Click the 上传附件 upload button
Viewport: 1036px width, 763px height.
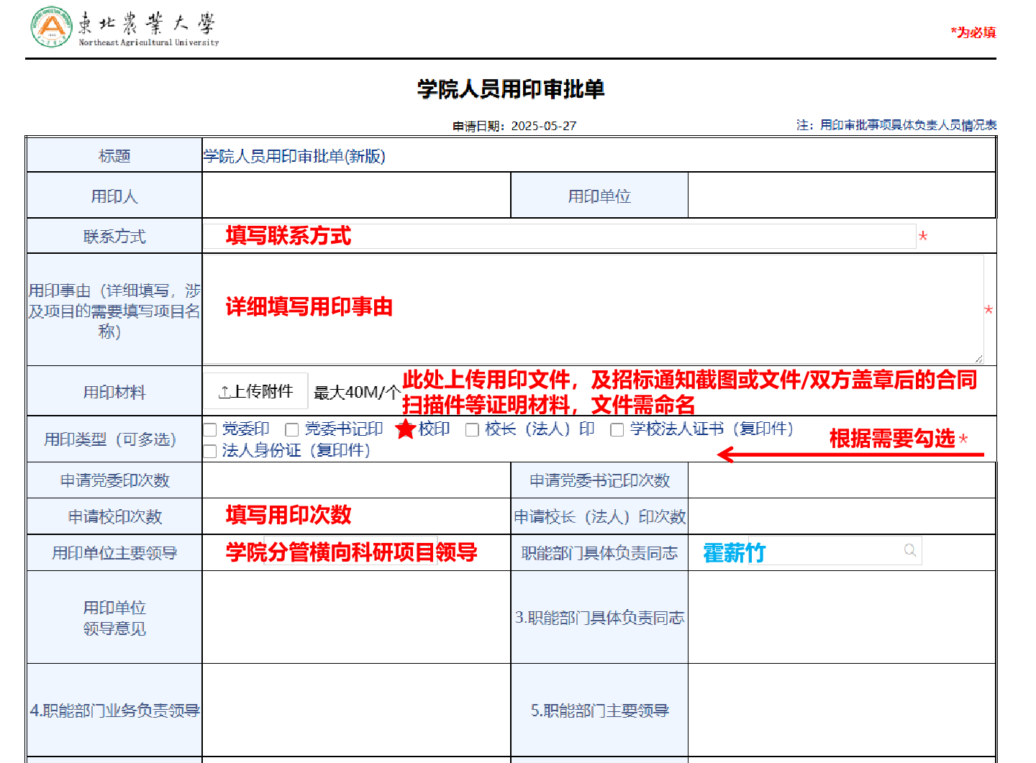255,391
